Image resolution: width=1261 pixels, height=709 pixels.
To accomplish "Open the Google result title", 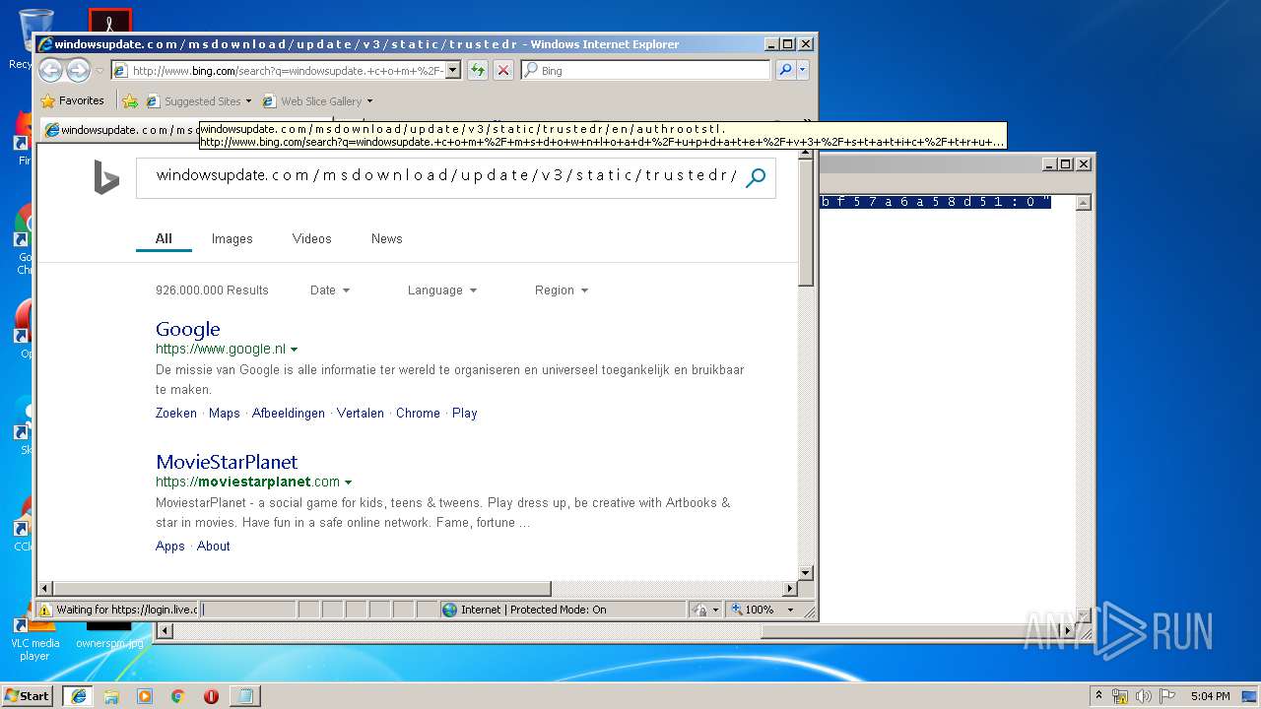I will (187, 329).
